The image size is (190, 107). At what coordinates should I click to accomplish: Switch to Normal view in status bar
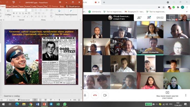pyautogui.click(x=35, y=100)
